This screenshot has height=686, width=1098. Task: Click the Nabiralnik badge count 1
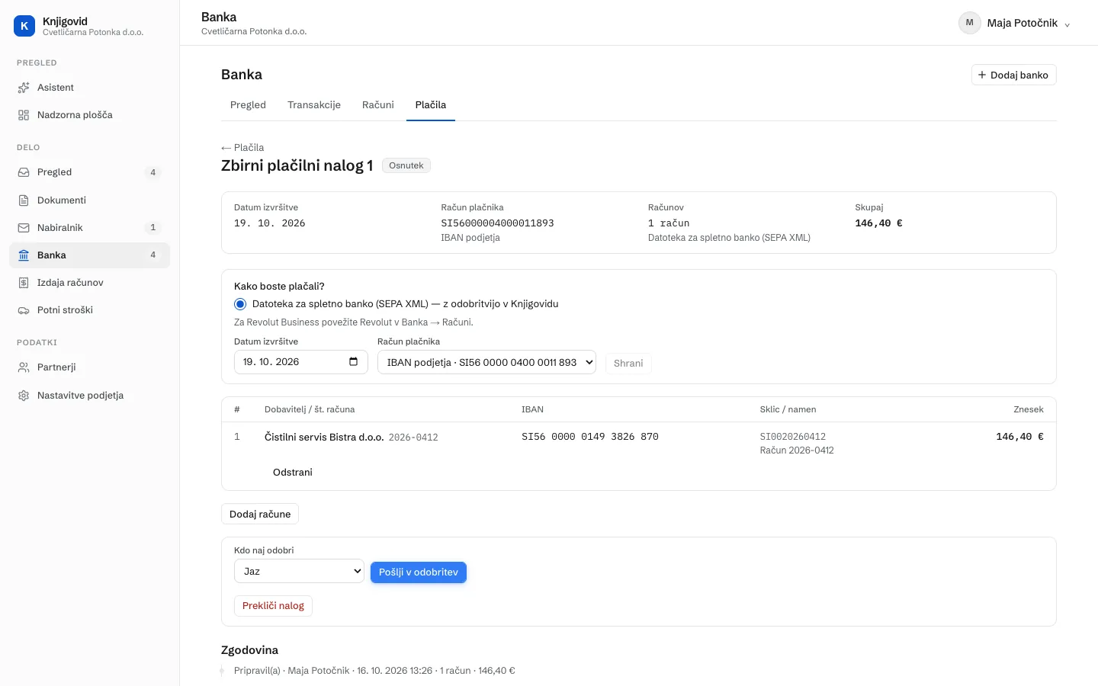tap(153, 228)
